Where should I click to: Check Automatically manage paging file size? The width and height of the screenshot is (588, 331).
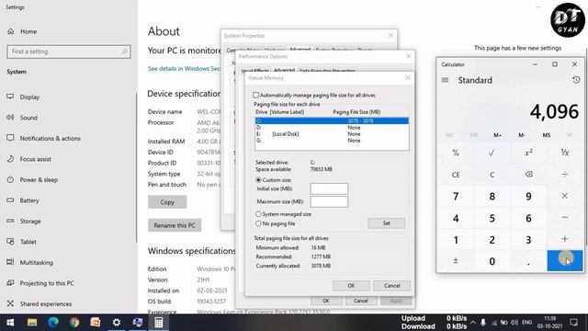[x=255, y=95]
